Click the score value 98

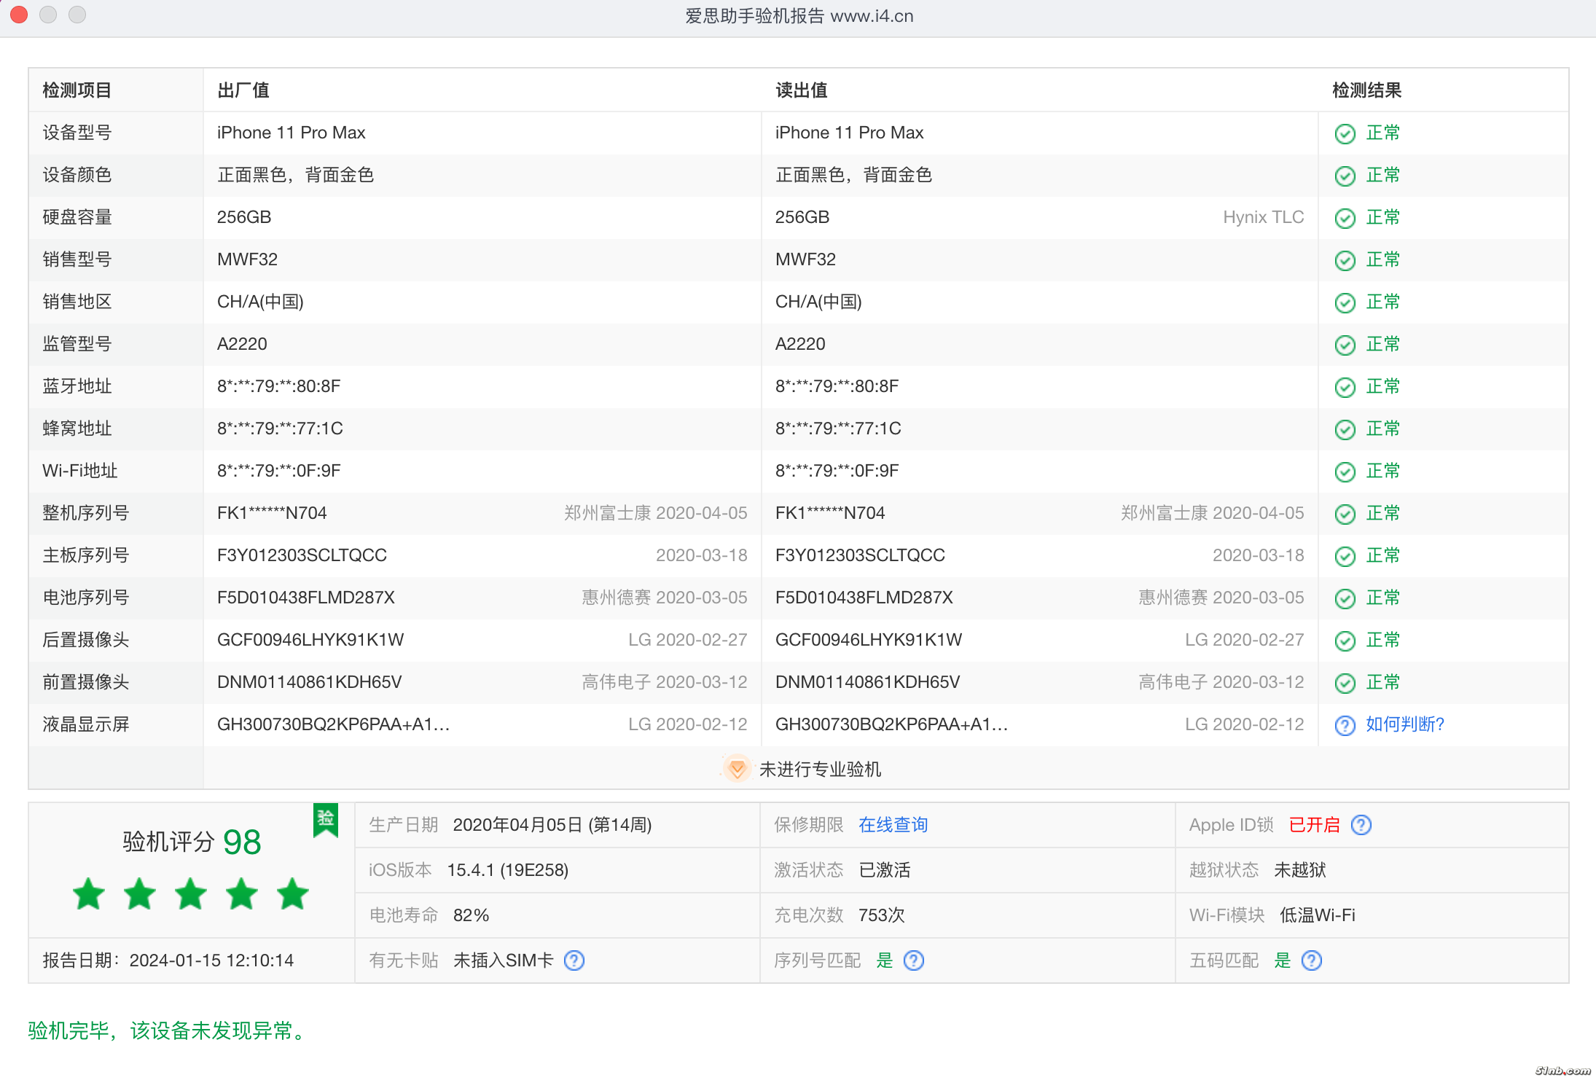tap(242, 842)
